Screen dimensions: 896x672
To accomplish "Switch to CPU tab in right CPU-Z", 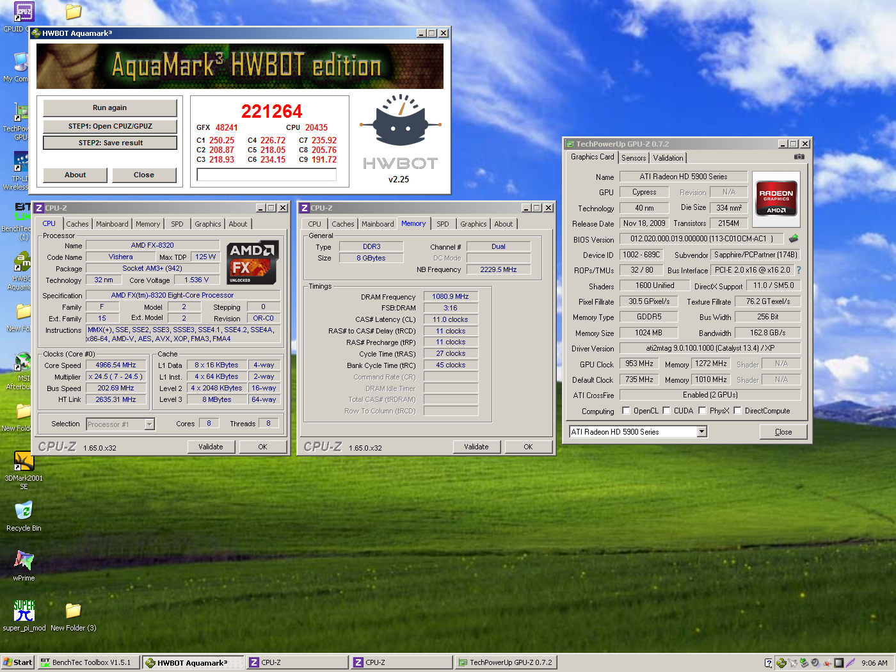I will [x=314, y=224].
